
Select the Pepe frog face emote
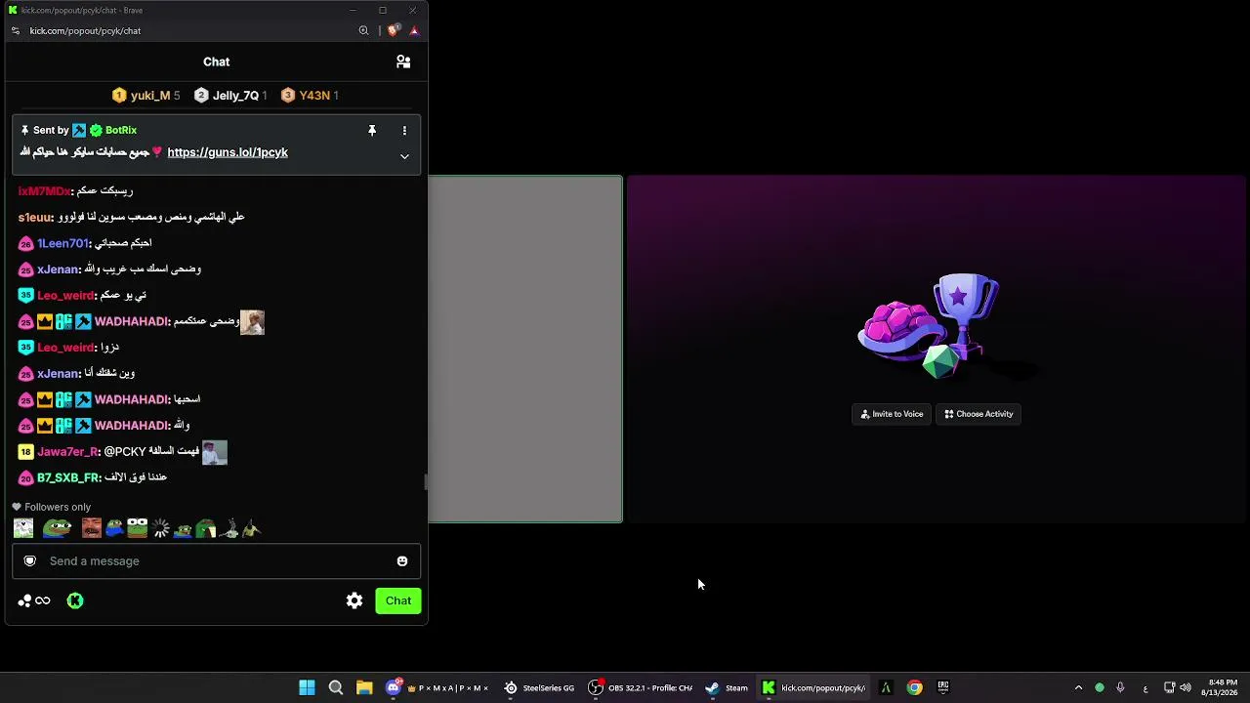58,528
